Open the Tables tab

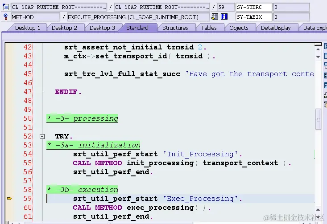pos(209,28)
